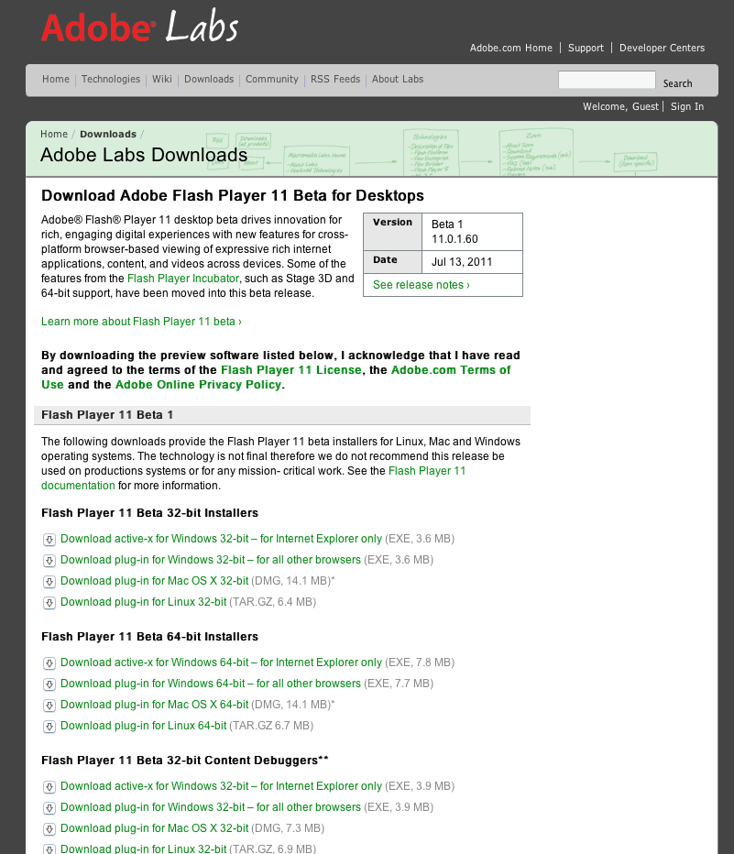This screenshot has width=734, height=854.
Task: Click the version number "11.0.1.60"
Action: (x=455, y=239)
